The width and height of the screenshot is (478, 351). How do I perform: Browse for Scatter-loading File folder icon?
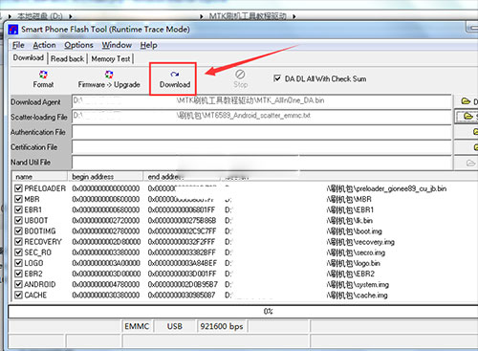[468, 116]
